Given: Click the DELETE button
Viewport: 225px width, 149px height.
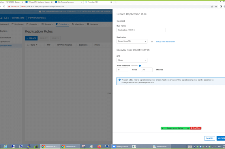Looking at the screenshot, I should point(55,38).
